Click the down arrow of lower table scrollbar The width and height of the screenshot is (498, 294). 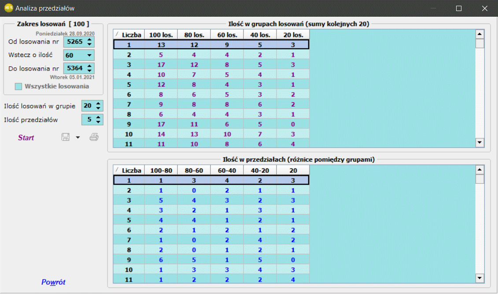tap(480, 278)
